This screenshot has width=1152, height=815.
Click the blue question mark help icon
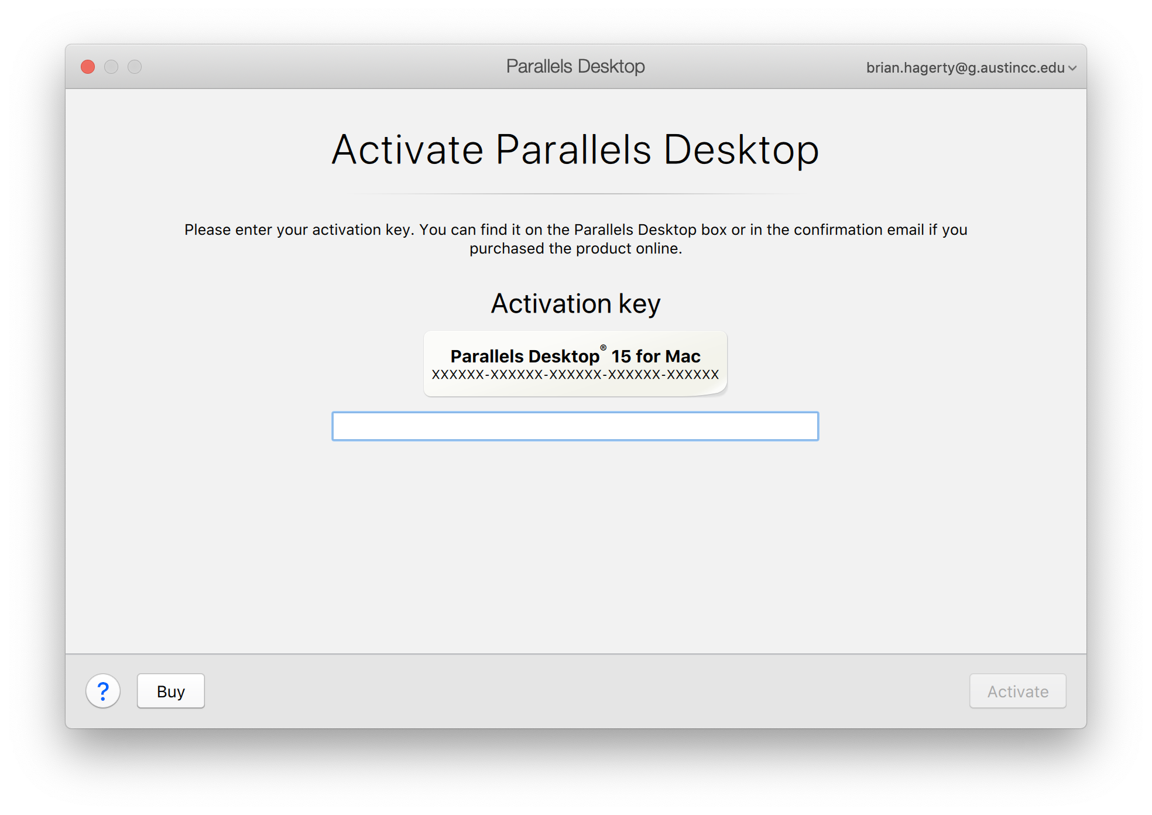click(103, 691)
